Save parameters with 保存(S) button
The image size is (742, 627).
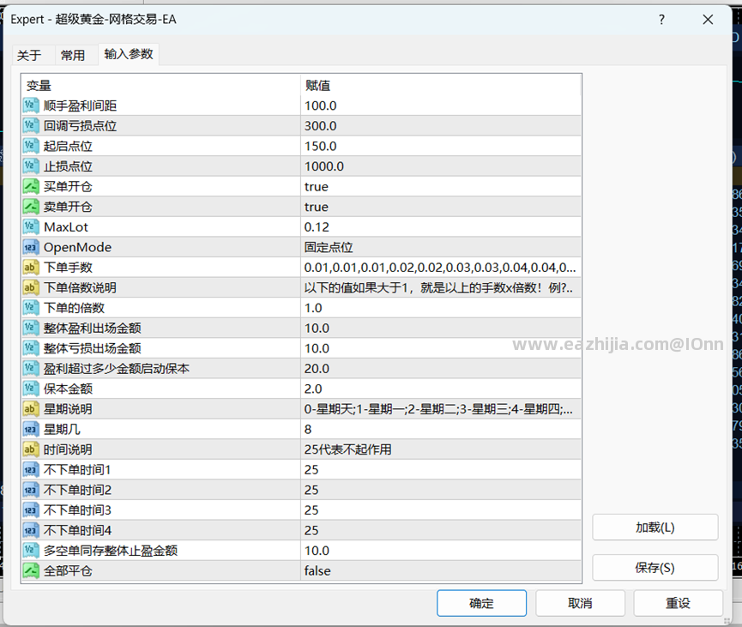655,567
